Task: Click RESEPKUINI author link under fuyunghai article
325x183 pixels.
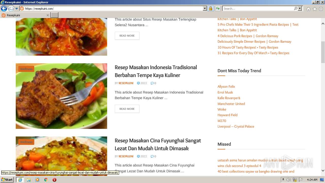Action: [126, 156]
